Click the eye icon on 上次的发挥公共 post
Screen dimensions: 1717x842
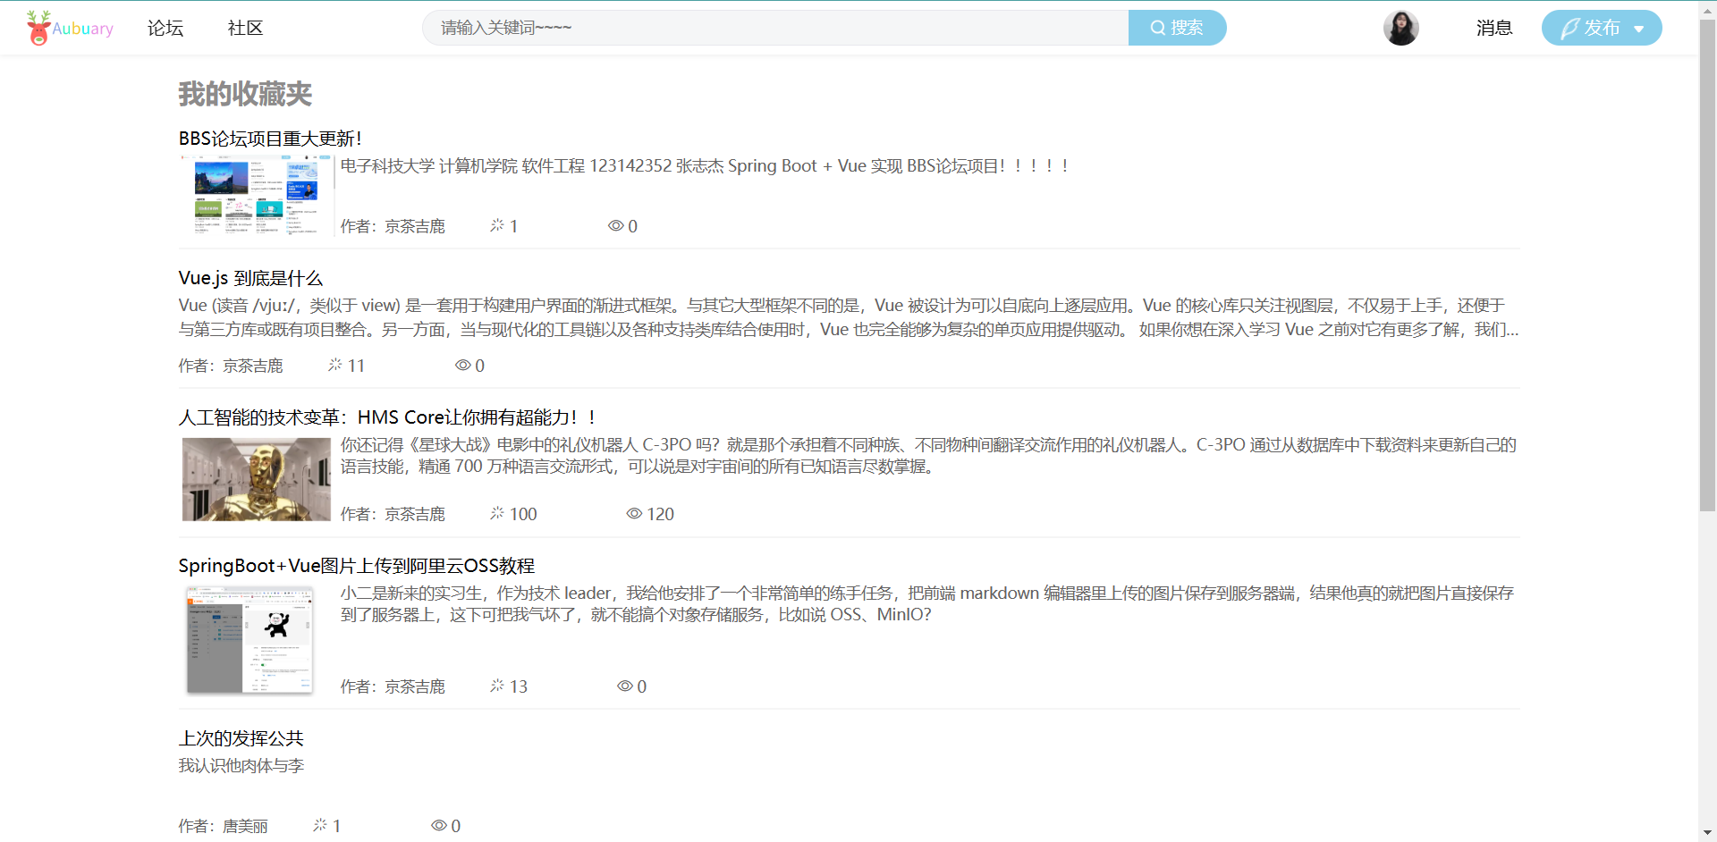tap(438, 825)
